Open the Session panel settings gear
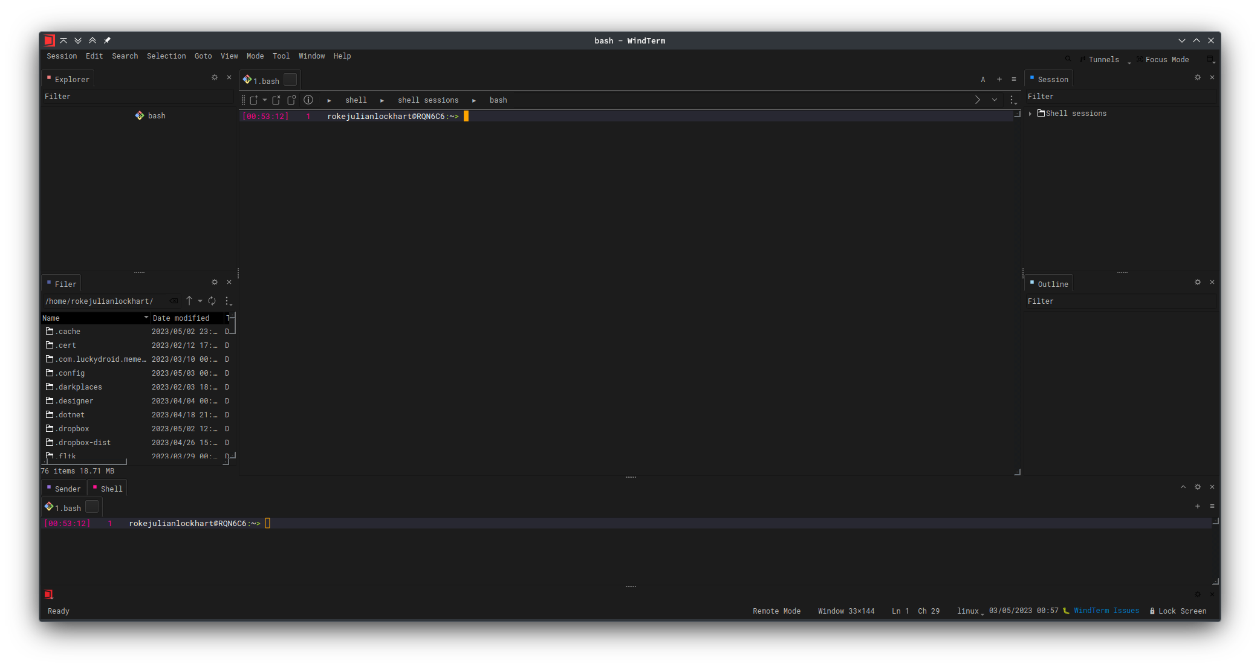 click(x=1198, y=78)
